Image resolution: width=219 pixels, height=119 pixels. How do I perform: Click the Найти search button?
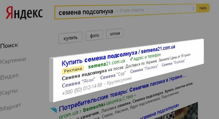(x=203, y=8)
